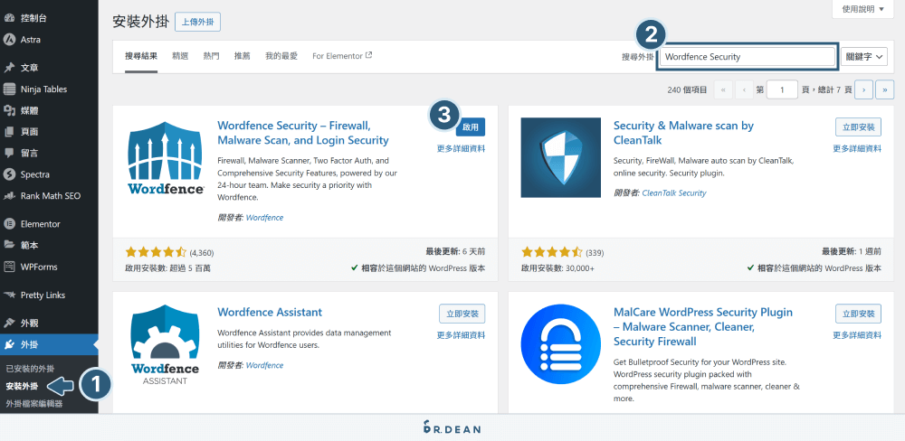Screen dimensions: 905x441
Task: Click the MalCare padlock plugin logo
Action: pyautogui.click(x=561, y=344)
